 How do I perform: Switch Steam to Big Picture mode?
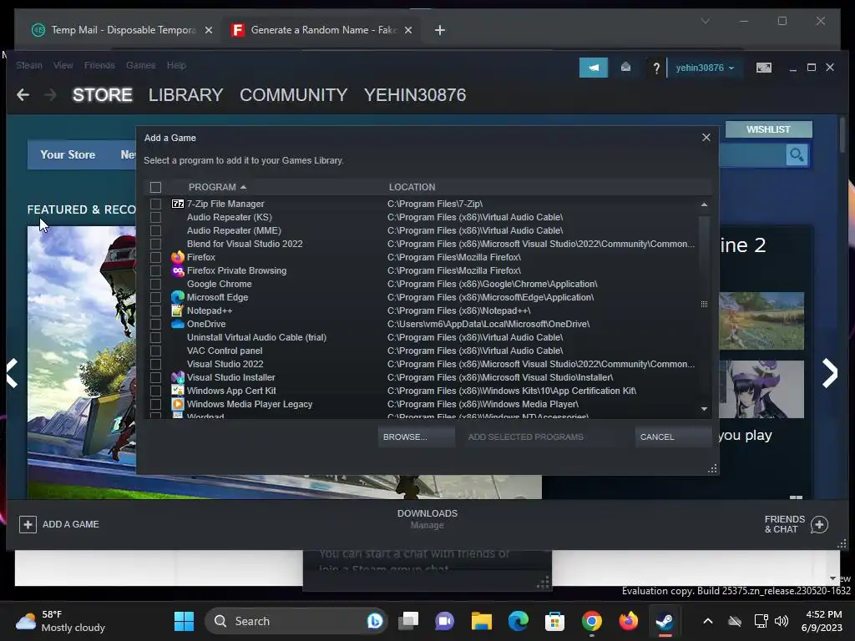(763, 68)
